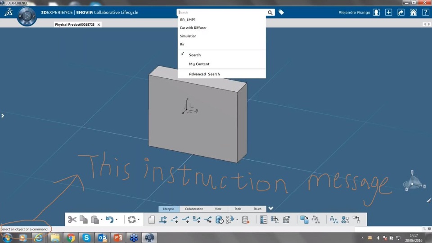This screenshot has height=243, width=432.
Task: Open PowerPoint from taskbar
Action: (x=118, y=238)
